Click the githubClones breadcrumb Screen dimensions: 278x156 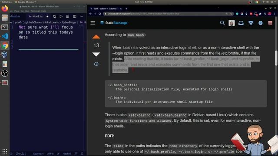tap(33, 22)
